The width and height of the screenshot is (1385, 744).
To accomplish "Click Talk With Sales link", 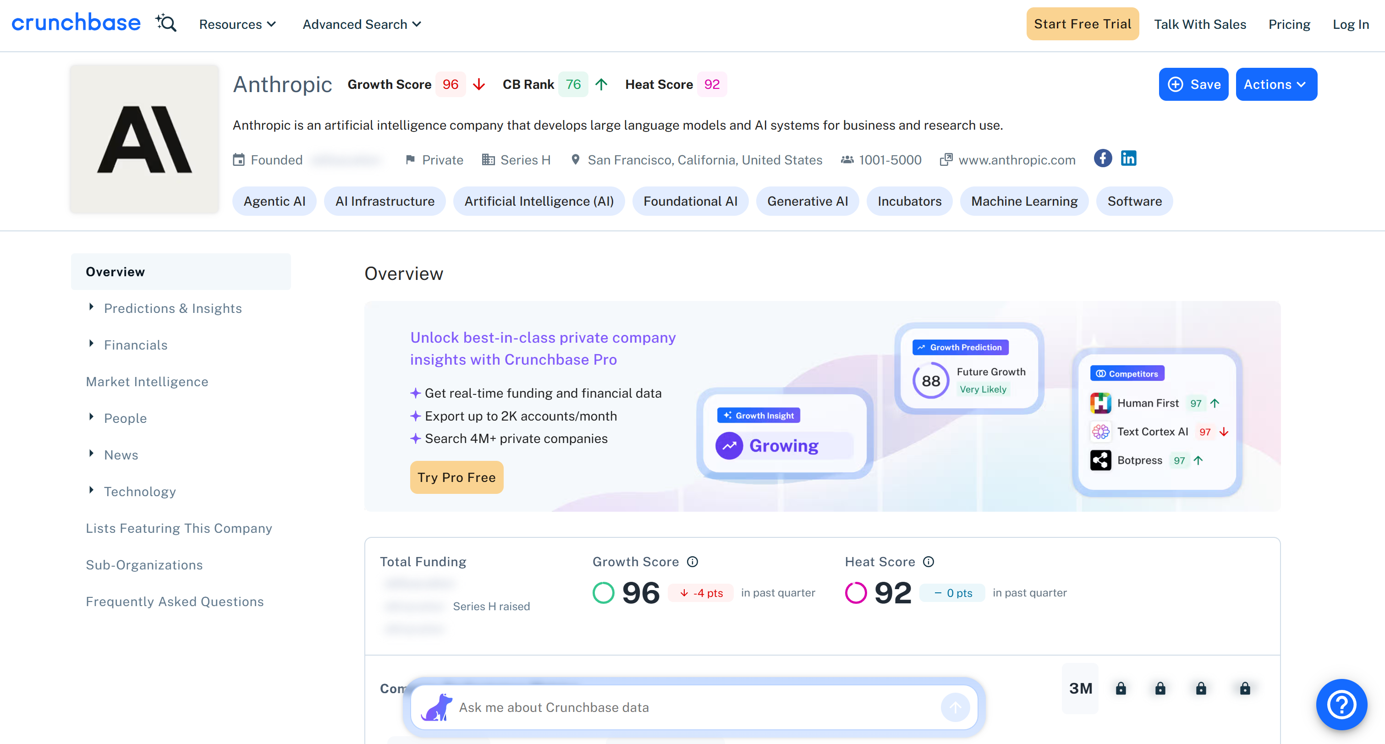I will click(x=1199, y=24).
